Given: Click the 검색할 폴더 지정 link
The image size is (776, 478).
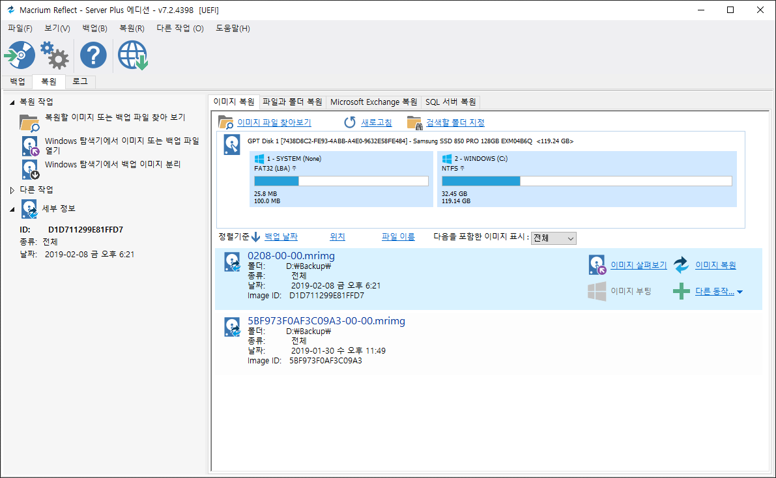Looking at the screenshot, I should pos(455,122).
